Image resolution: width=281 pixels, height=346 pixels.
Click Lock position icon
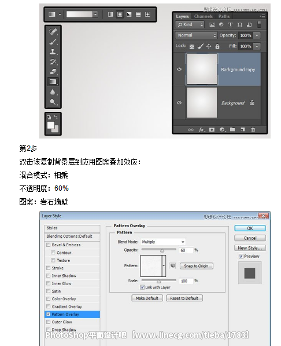tap(209, 46)
